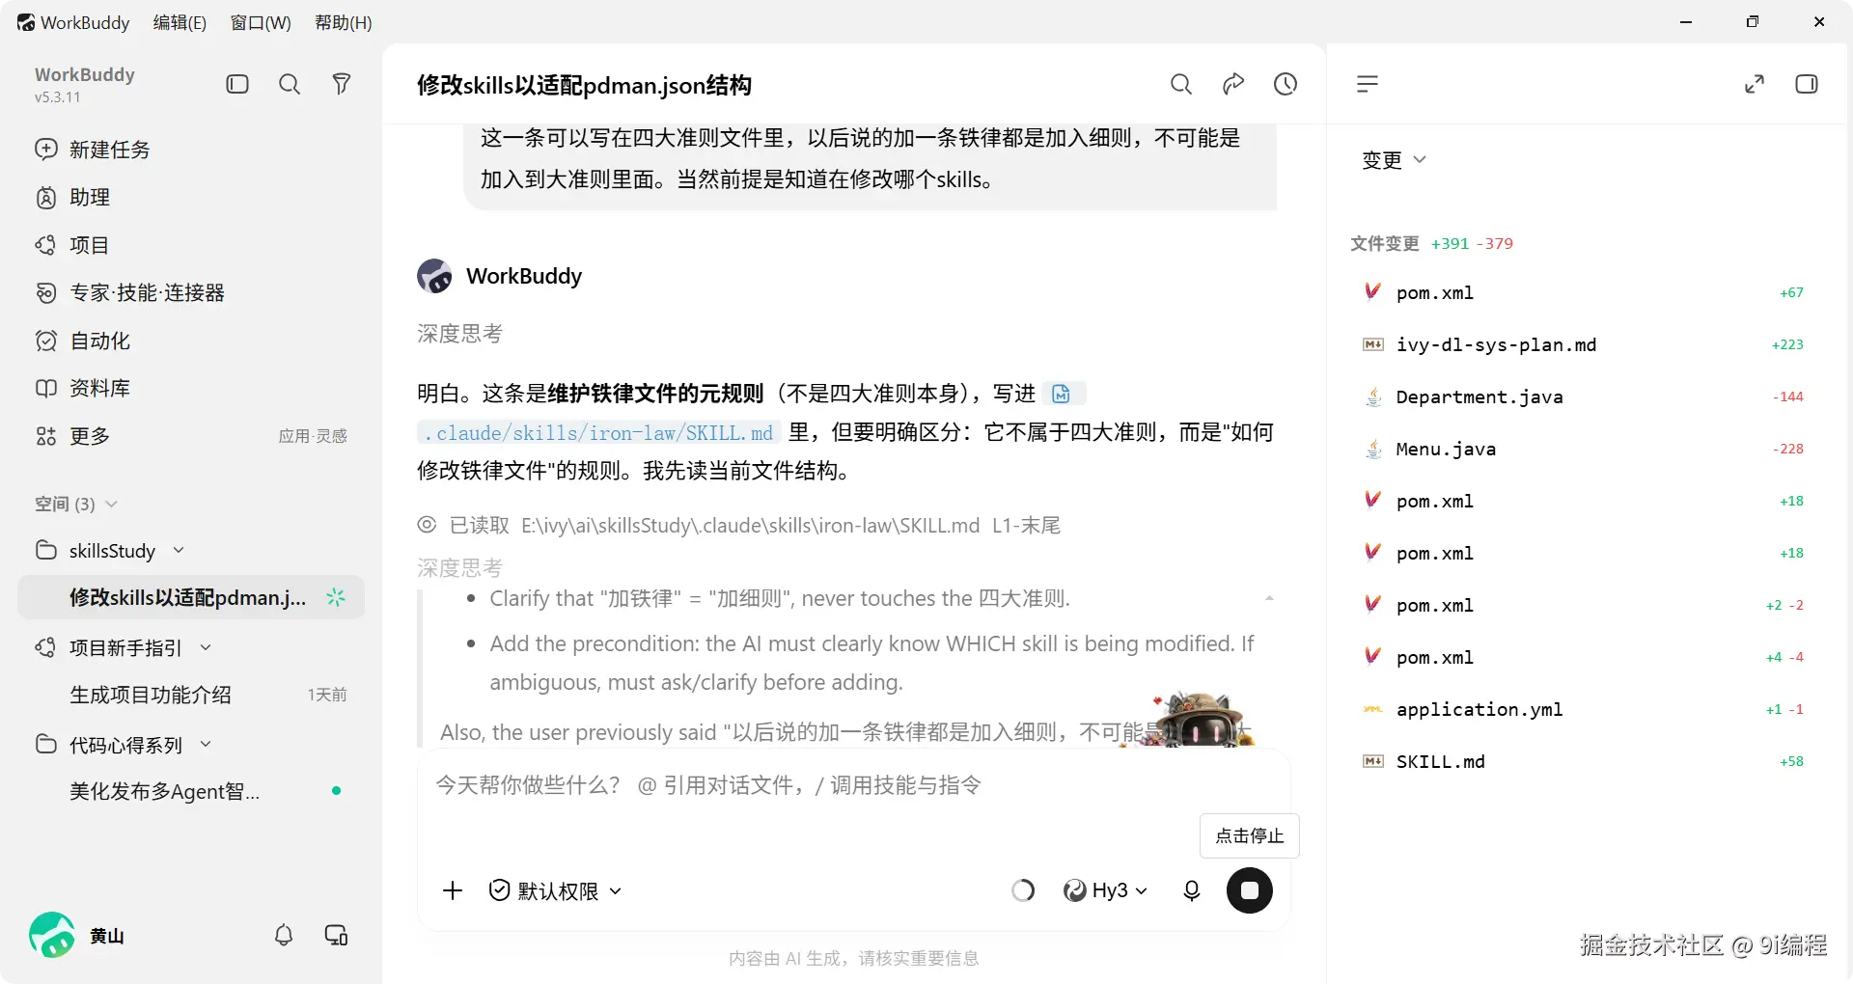Click the loading progress circle icon
Image resolution: width=1853 pixels, height=984 pixels.
(1023, 890)
